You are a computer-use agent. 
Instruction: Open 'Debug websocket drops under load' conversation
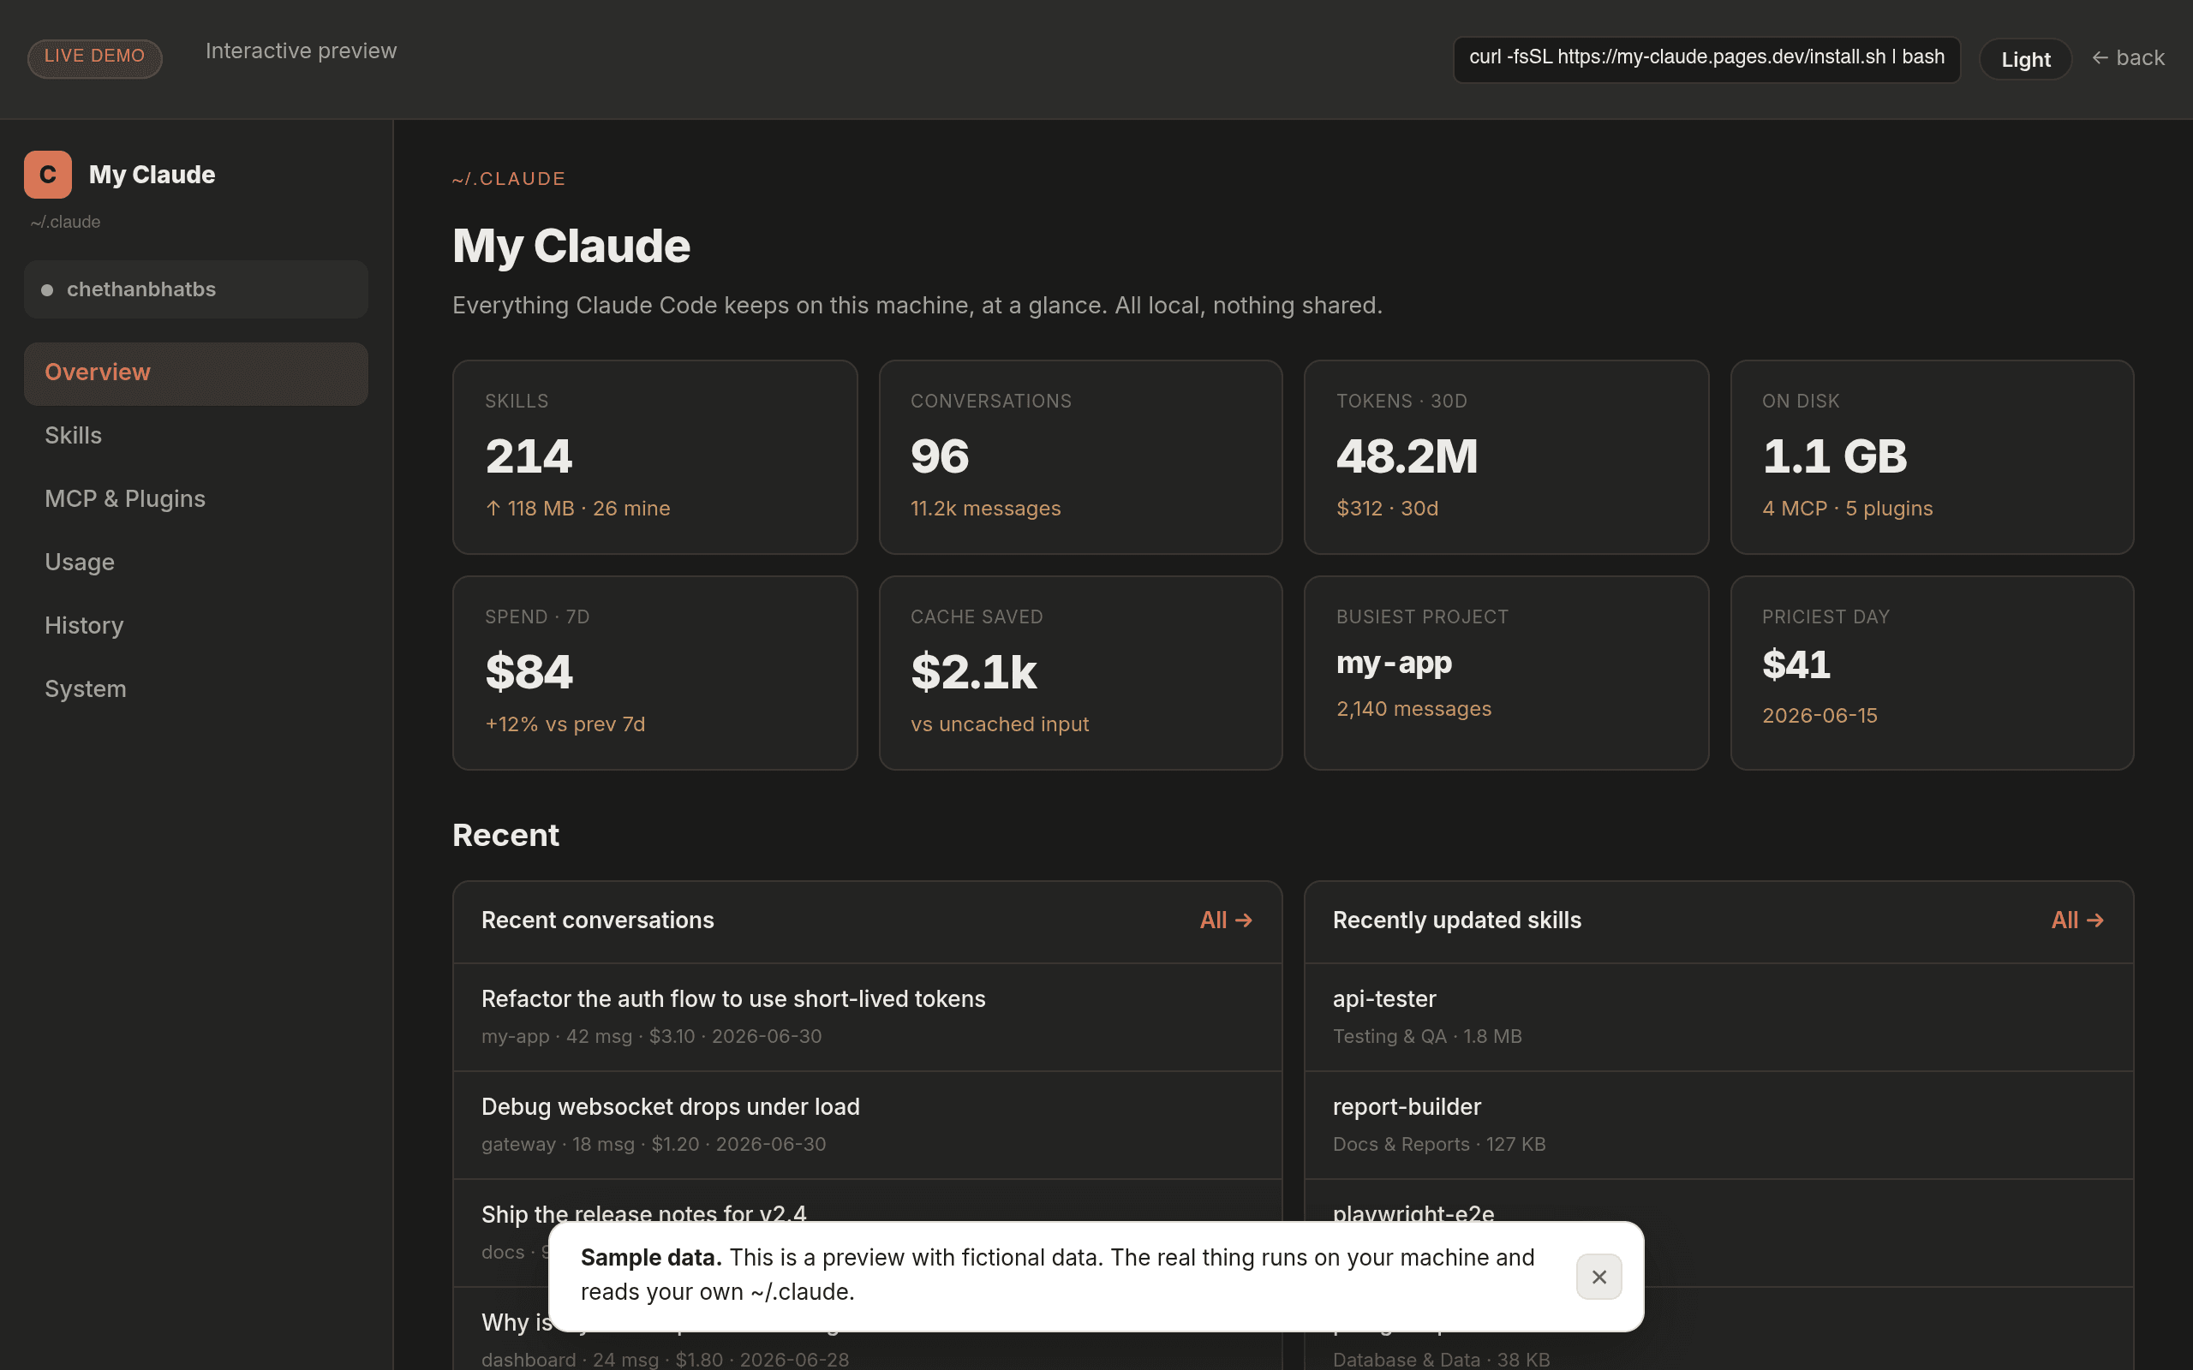[867, 1124]
